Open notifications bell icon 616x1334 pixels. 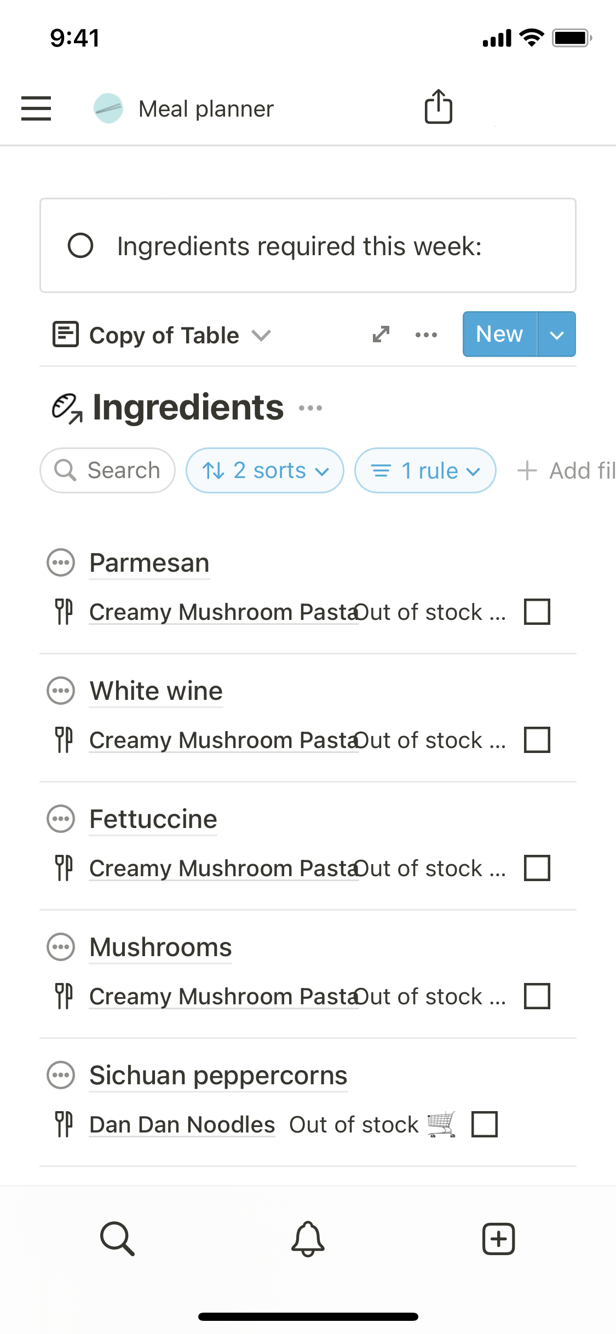click(x=308, y=1238)
